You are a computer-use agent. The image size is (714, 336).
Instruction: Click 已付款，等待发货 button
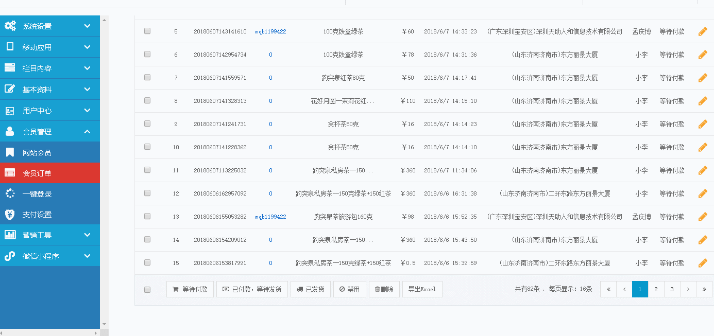tap(252, 289)
